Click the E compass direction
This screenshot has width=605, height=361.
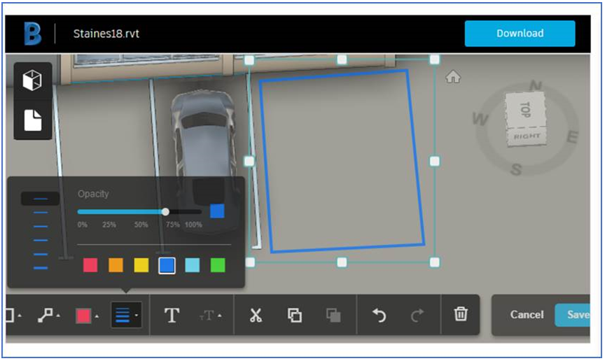coord(572,136)
